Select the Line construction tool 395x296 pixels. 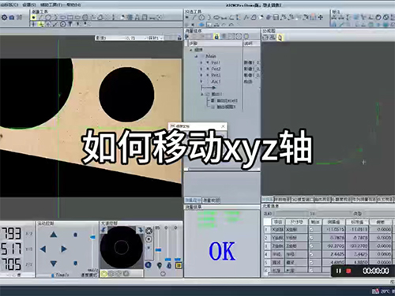[194, 17]
